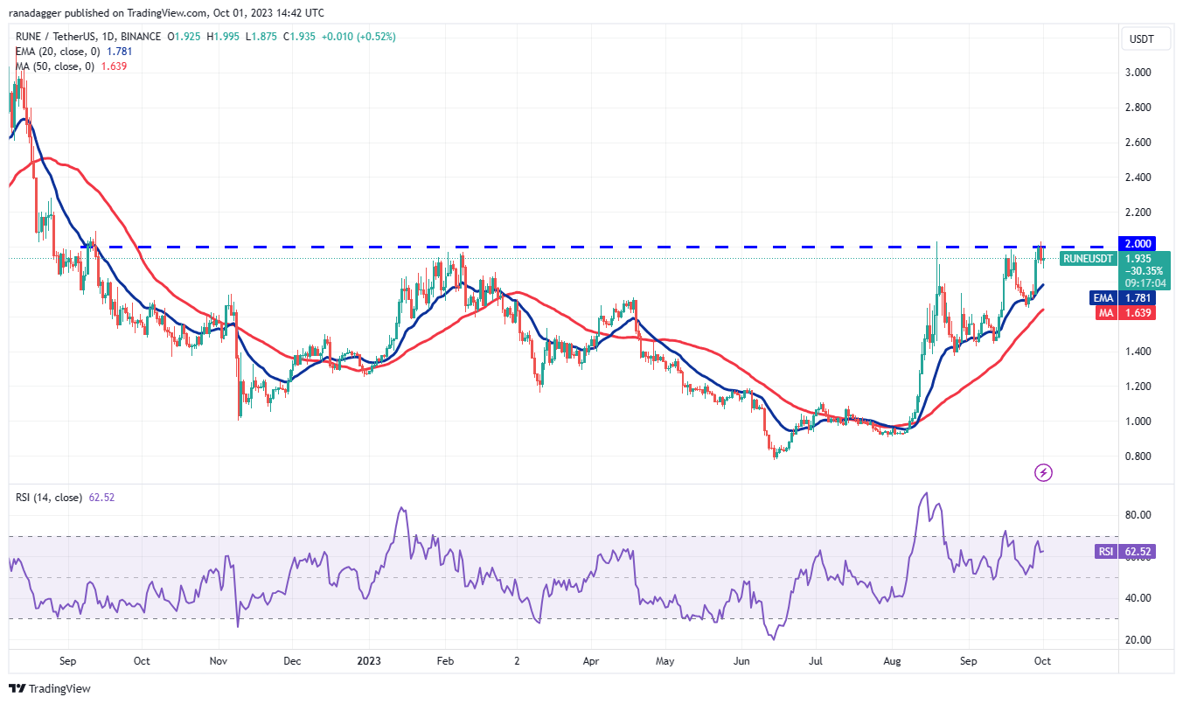Click the blue EMA price scale tag
The image size is (1183, 704).
[x=1103, y=298]
